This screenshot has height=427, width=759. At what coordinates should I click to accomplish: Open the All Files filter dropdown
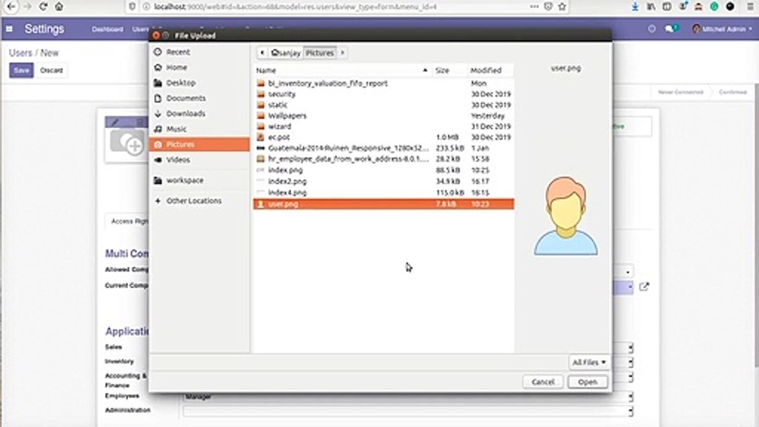click(589, 362)
